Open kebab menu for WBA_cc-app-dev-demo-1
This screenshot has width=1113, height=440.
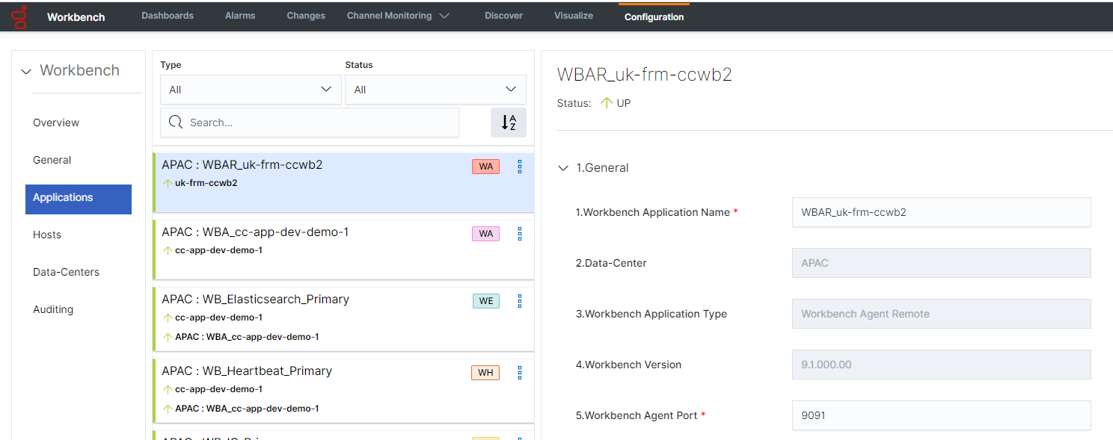pyautogui.click(x=520, y=234)
